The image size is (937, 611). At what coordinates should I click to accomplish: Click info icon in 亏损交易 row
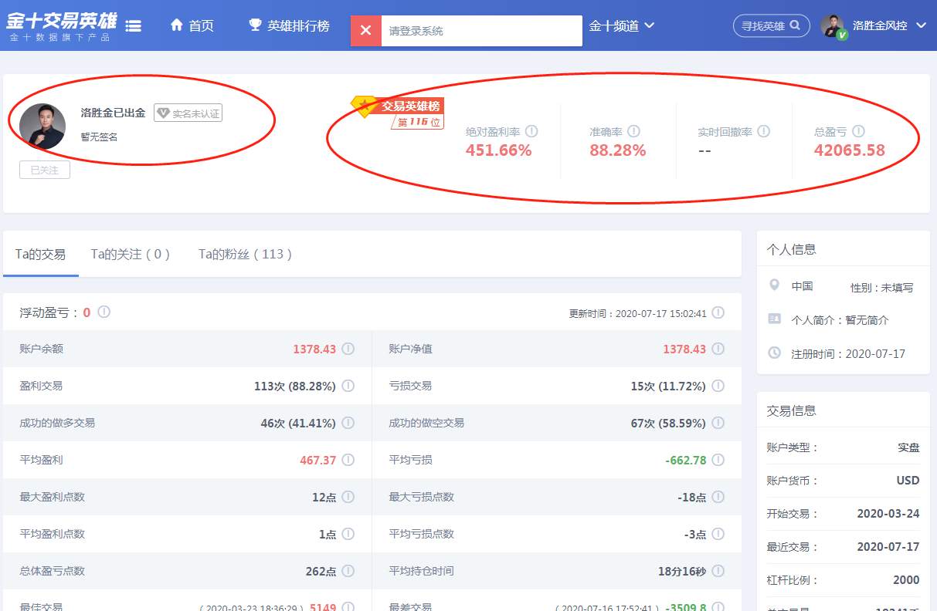coord(718,386)
